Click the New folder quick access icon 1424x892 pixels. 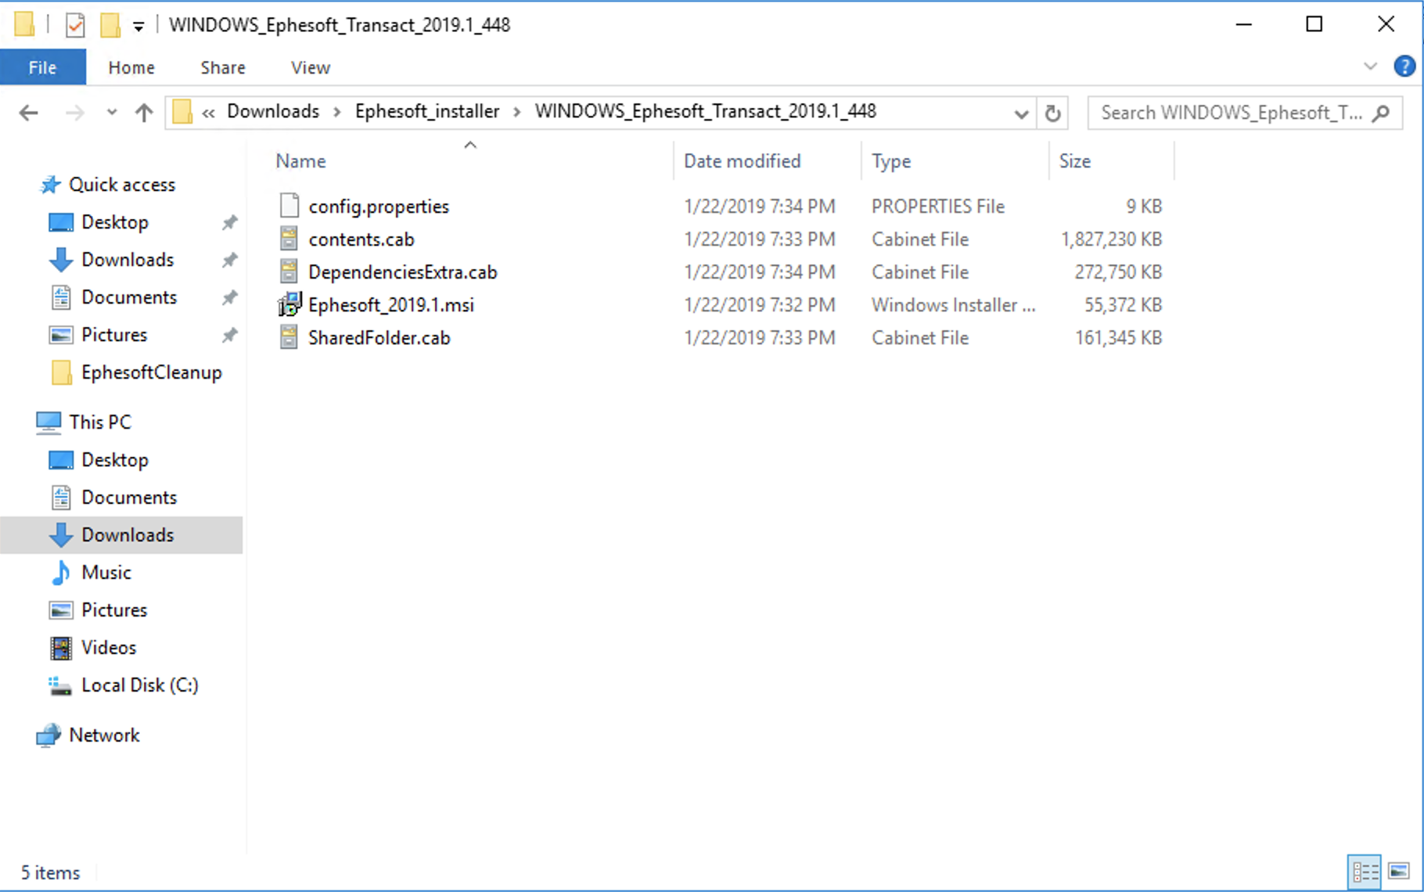click(x=110, y=25)
